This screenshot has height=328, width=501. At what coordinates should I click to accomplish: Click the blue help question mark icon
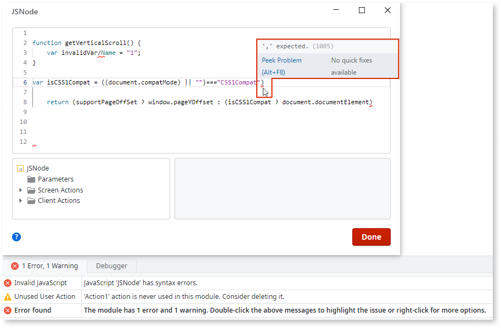point(16,236)
